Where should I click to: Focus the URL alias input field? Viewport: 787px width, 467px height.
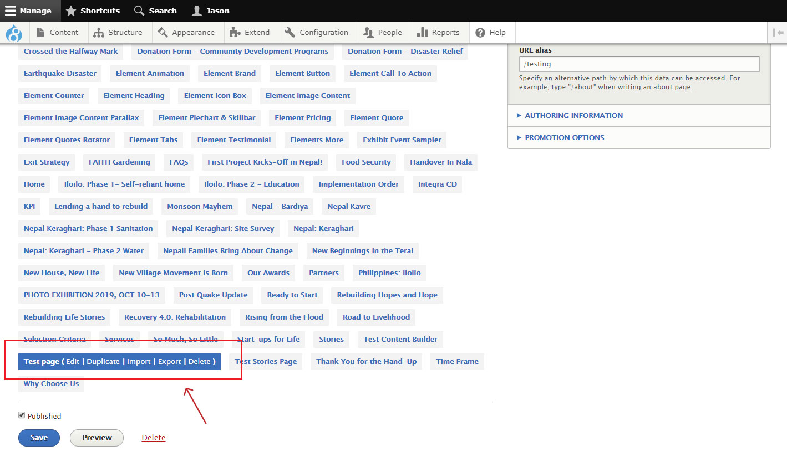639,64
